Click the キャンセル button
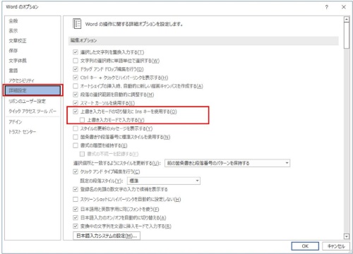Image resolution: width=353 pixels, height=254 pixels. 336,246
